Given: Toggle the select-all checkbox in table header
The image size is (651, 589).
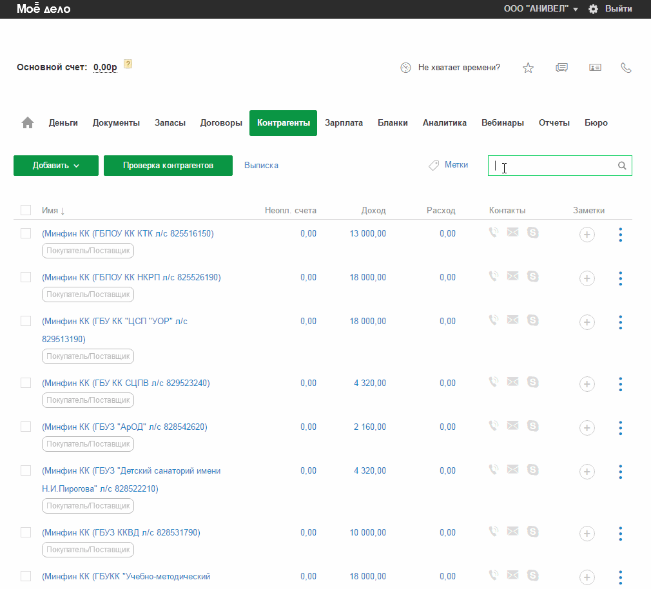Looking at the screenshot, I should point(26,210).
